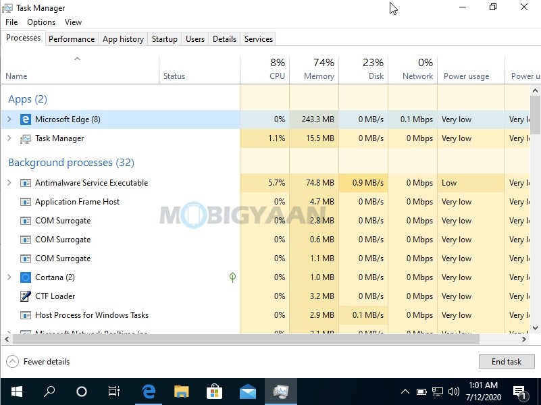
Task: Open the Windows Start menu
Action: pos(17,391)
